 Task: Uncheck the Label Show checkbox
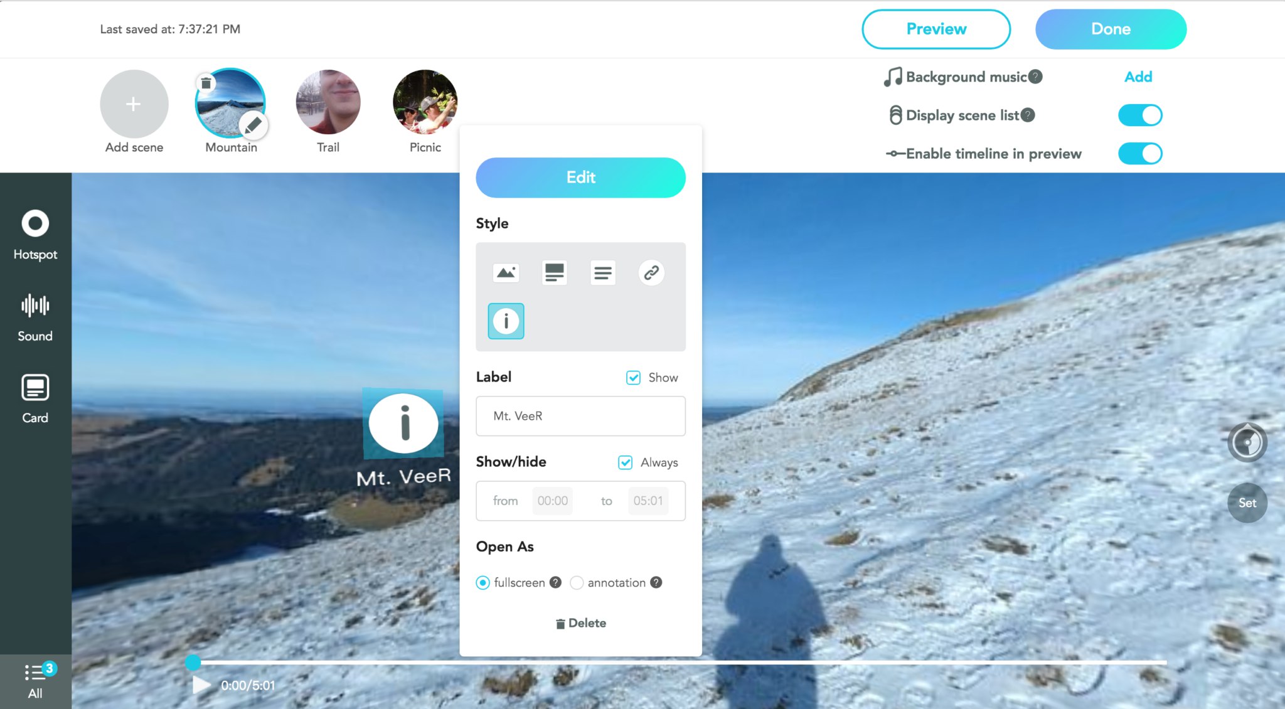(633, 378)
